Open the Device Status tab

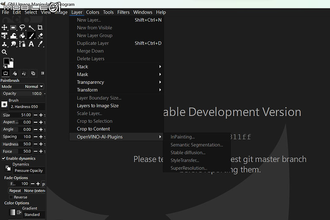15,73
